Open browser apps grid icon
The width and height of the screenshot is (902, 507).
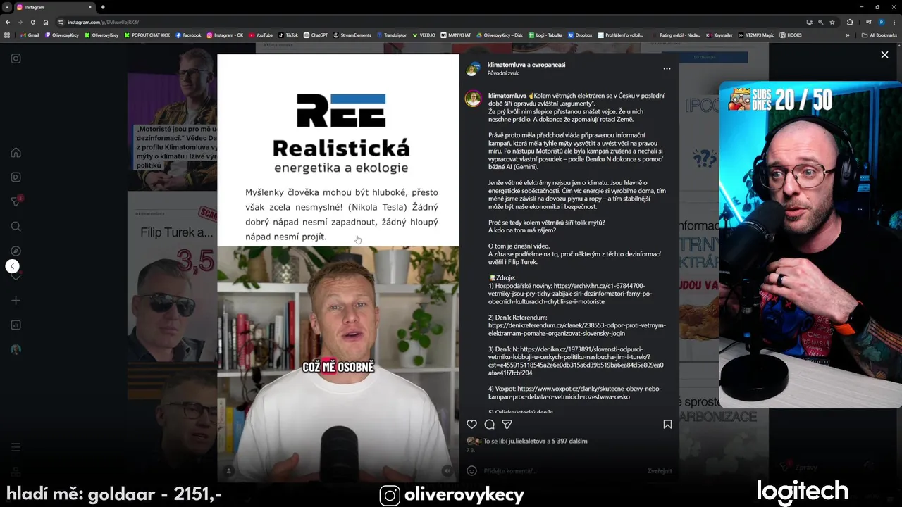pos(7,35)
